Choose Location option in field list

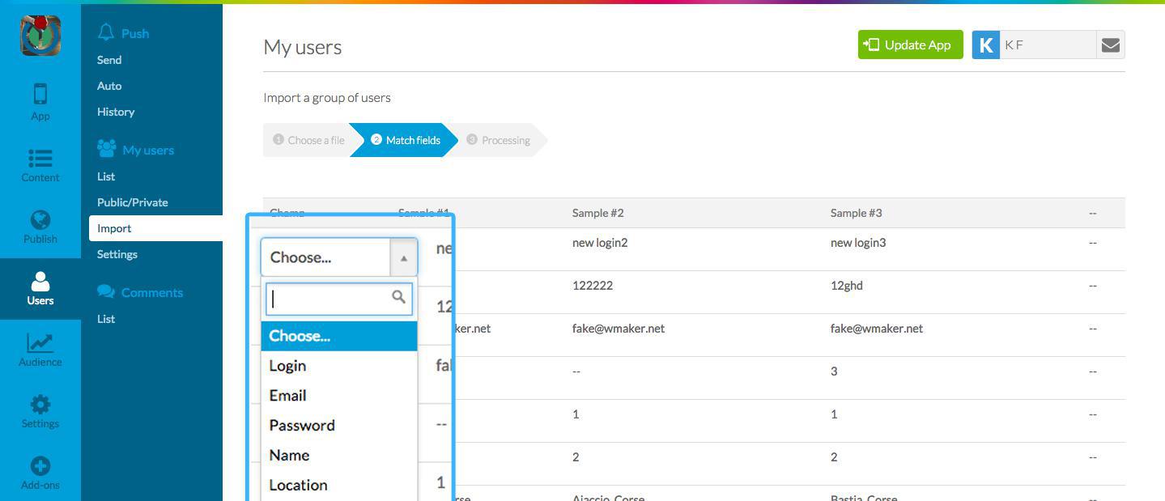298,485
